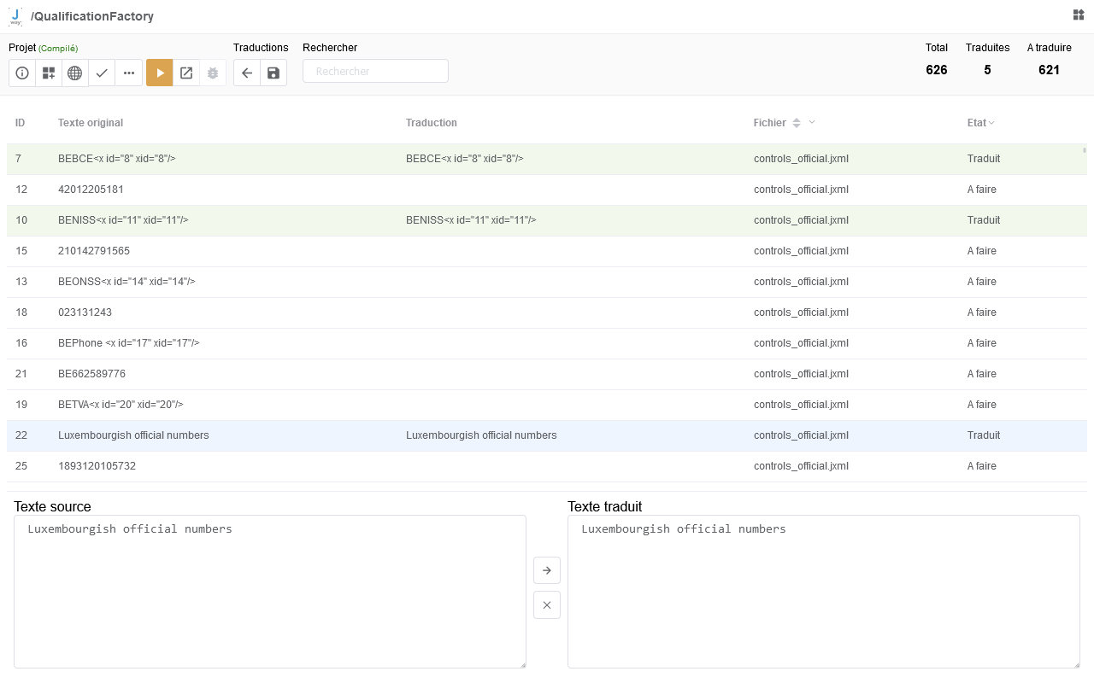Go back using the Traductions arrow icon
The height and width of the screenshot is (683, 1094).
tap(246, 73)
